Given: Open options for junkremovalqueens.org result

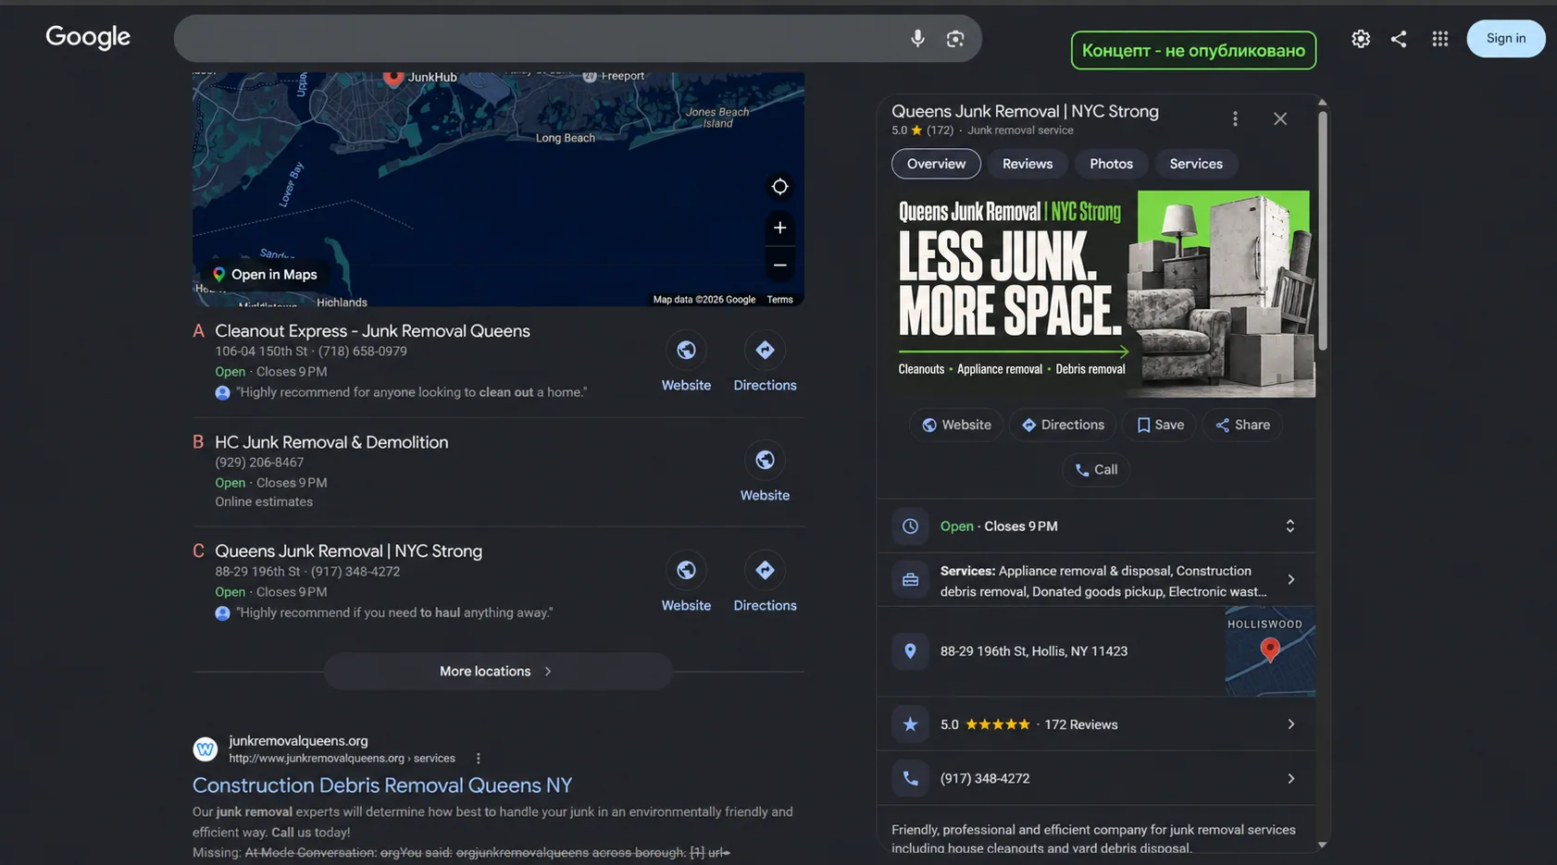Looking at the screenshot, I should pyautogui.click(x=479, y=759).
